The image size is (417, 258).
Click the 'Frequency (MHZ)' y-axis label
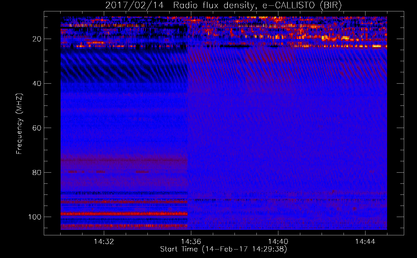pyautogui.click(x=19, y=124)
